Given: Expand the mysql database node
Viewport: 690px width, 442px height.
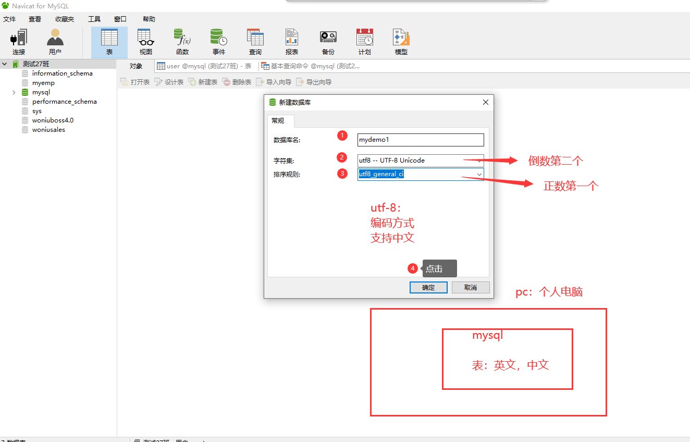Looking at the screenshot, I should click(x=14, y=92).
